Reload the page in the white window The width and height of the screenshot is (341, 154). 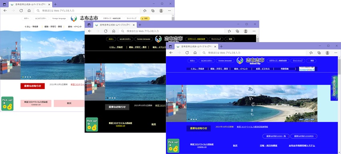[21, 10]
